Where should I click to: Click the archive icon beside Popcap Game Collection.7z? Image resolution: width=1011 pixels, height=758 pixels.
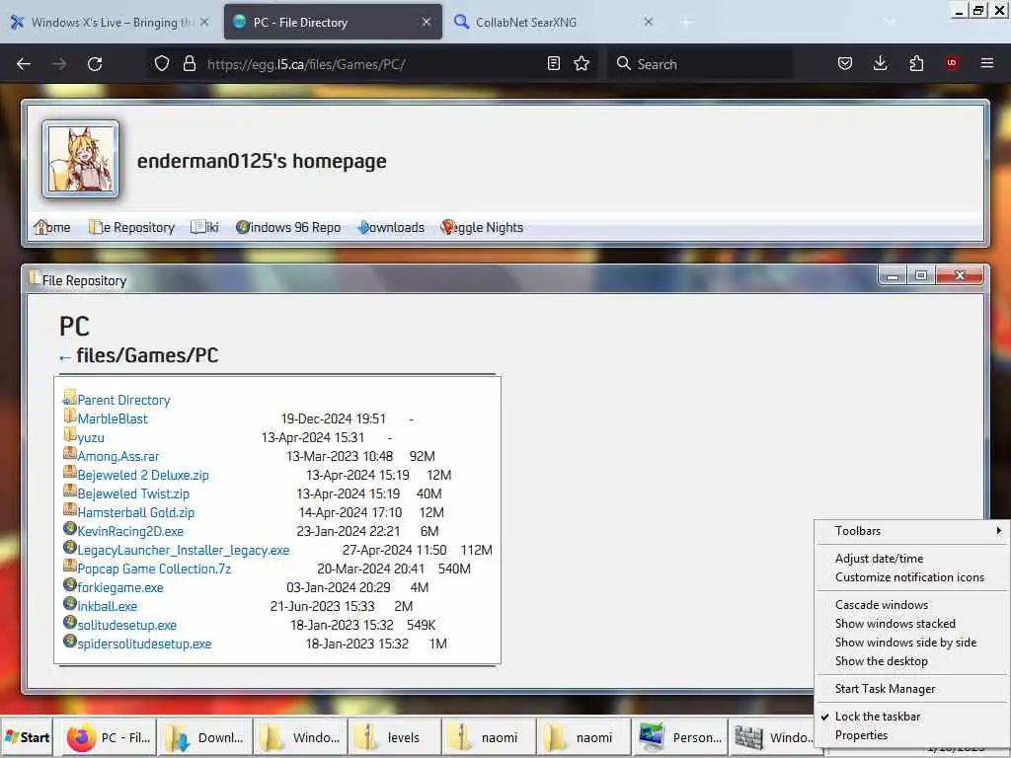(70, 566)
